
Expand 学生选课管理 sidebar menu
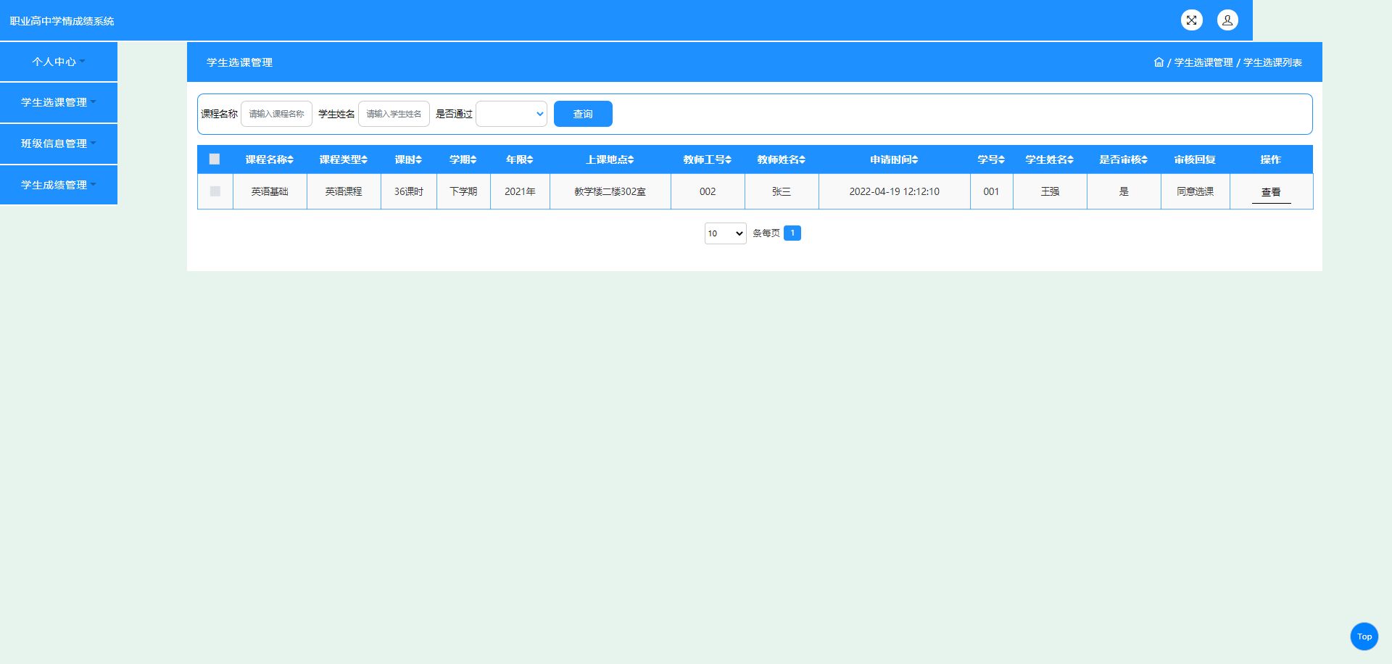point(59,102)
